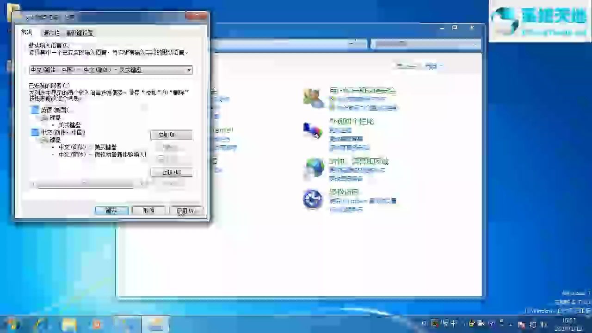Open the Appearance and Personalization icon
The image size is (592, 333).
313,130
